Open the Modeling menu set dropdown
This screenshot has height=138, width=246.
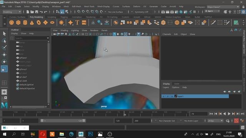click(x=12, y=12)
